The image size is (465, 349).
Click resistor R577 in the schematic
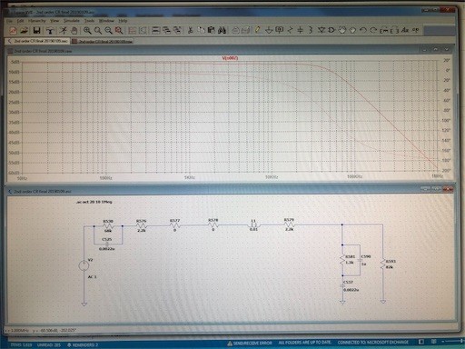pos(174,225)
